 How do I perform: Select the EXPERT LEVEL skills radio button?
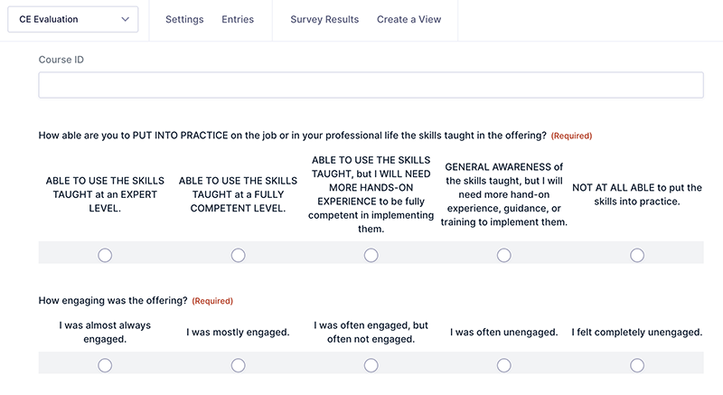point(105,256)
